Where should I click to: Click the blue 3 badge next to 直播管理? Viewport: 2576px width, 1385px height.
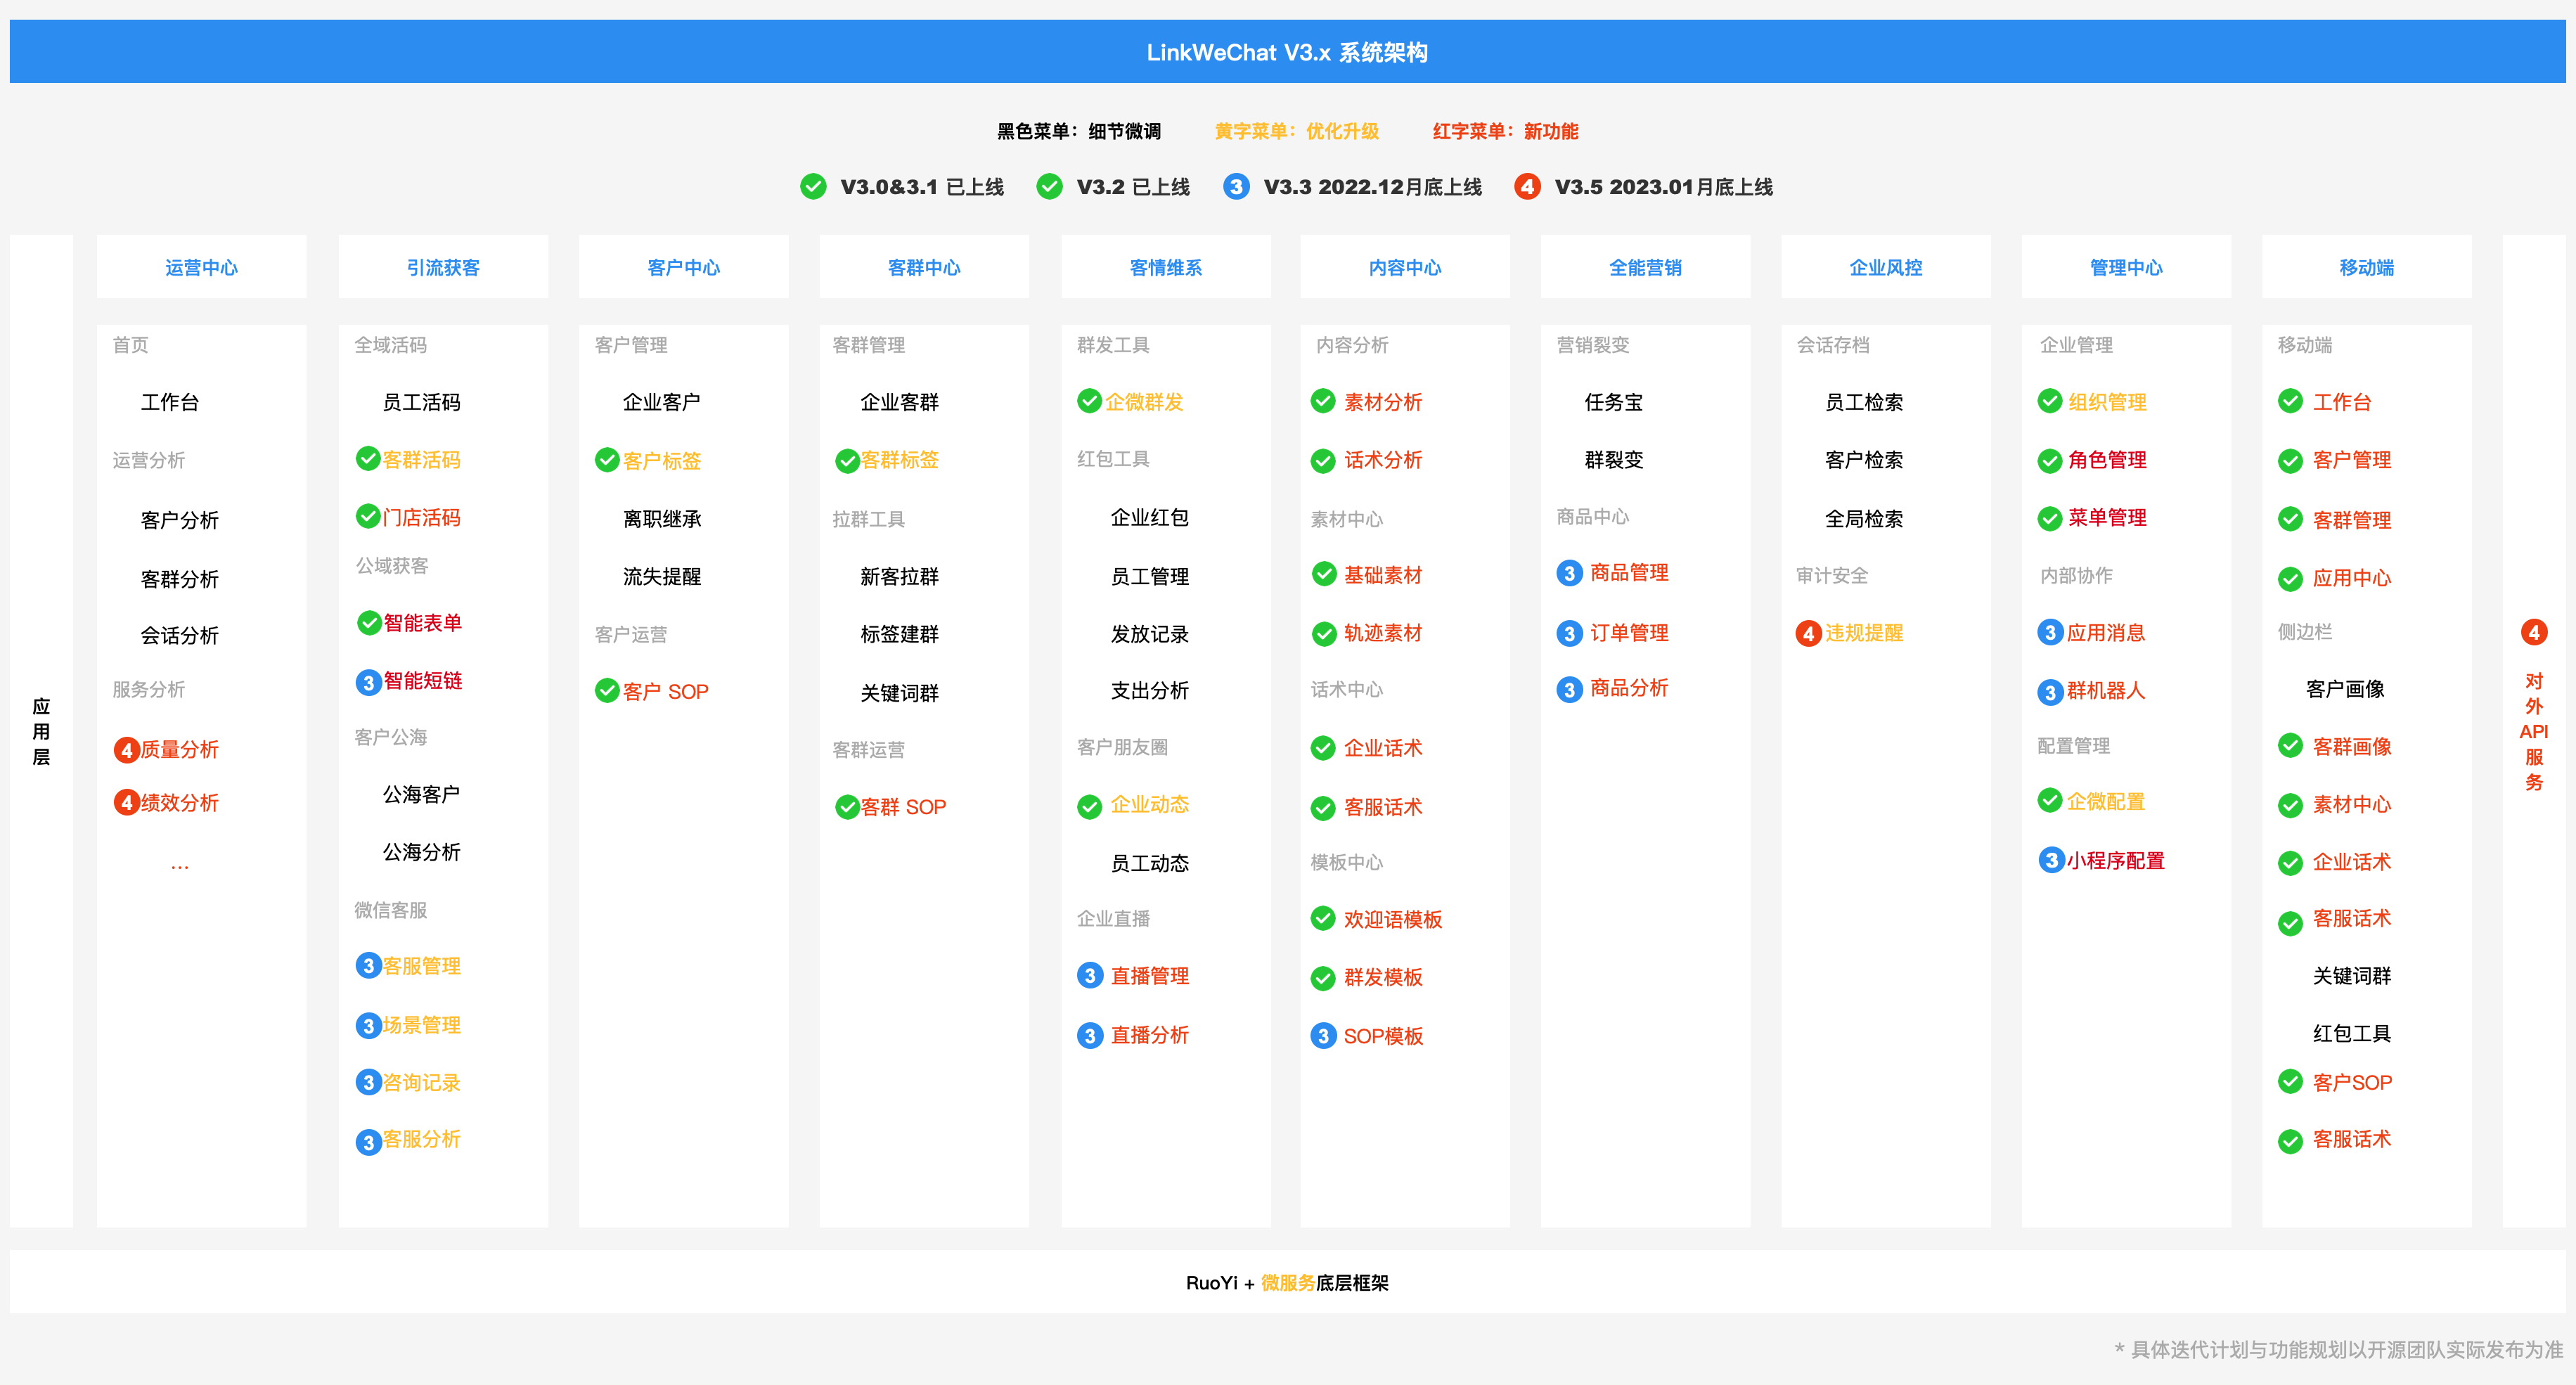click(x=1090, y=976)
